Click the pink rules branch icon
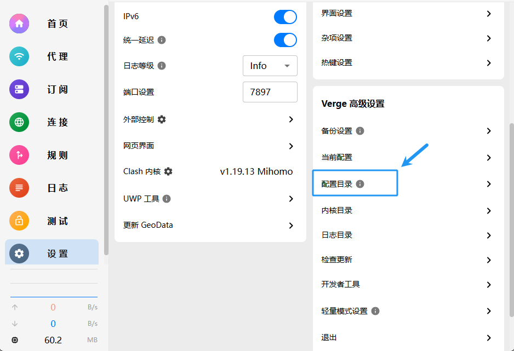The width and height of the screenshot is (514, 351). pos(19,156)
